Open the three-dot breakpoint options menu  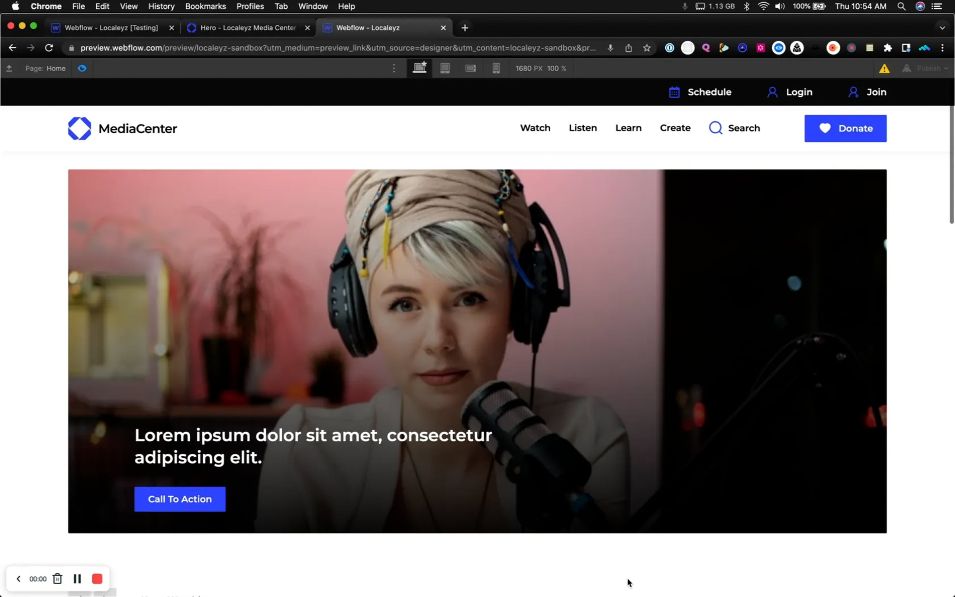pyautogui.click(x=394, y=68)
